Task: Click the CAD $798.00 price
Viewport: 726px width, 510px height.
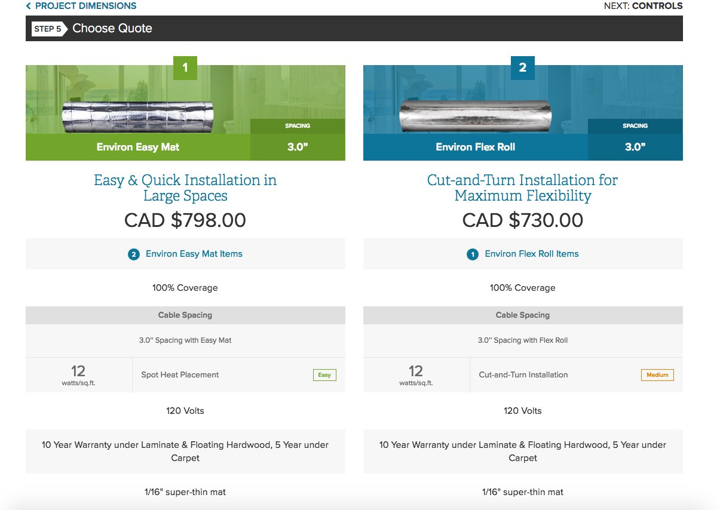Action: 185,220
